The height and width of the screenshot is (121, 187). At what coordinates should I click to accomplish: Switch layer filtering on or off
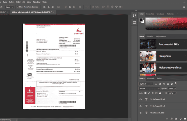point(176,84)
